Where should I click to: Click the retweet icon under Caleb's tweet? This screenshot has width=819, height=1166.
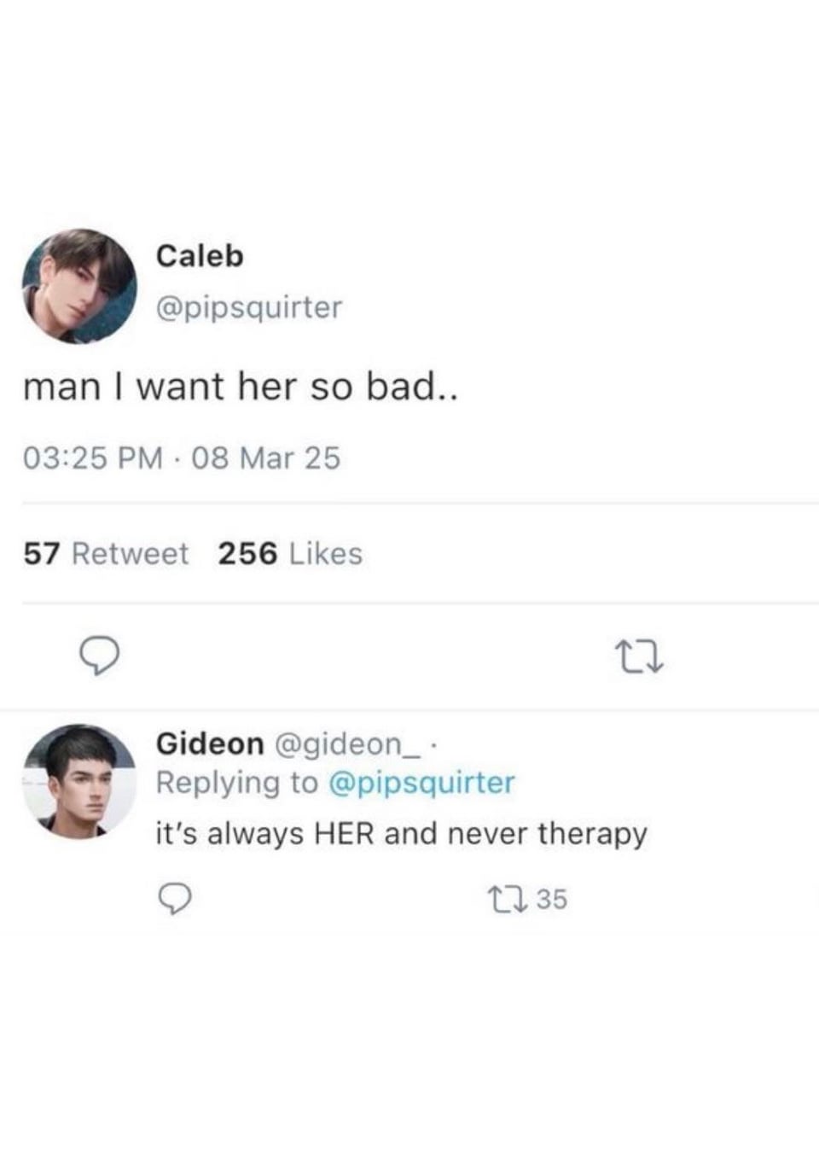pyautogui.click(x=639, y=658)
